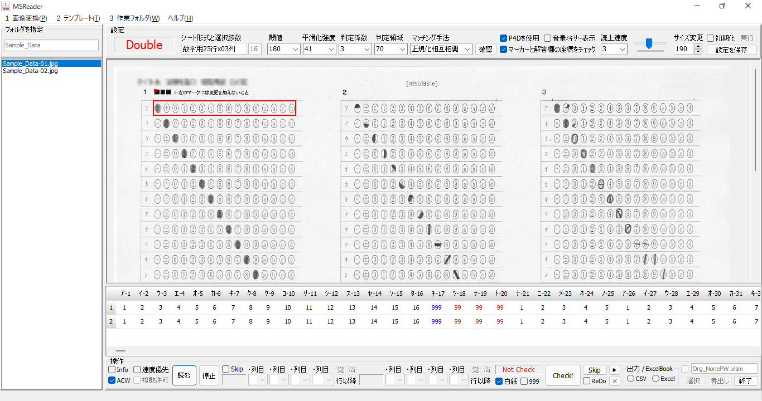Click the 設定を保存 button

(x=731, y=50)
